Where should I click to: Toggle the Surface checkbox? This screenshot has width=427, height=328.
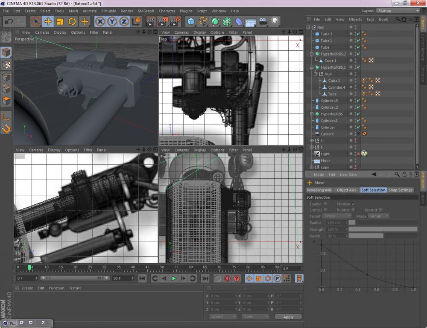[325, 210]
